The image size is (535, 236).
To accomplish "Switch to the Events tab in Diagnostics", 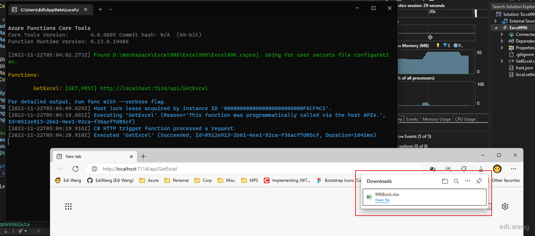I will point(412,119).
